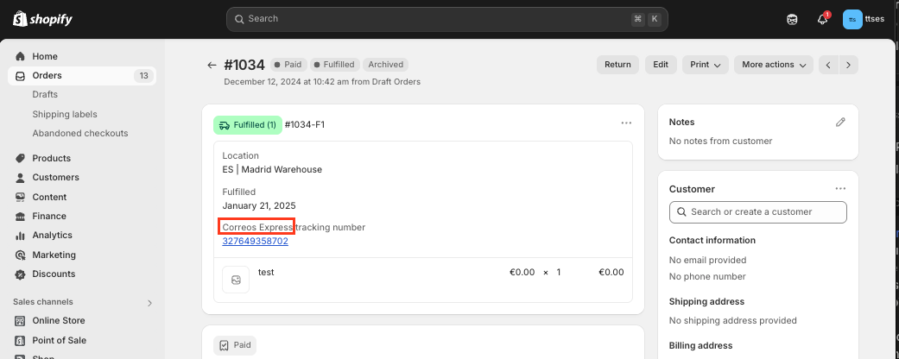The image size is (899, 359).
Task: Click the Return button
Action: (x=617, y=65)
